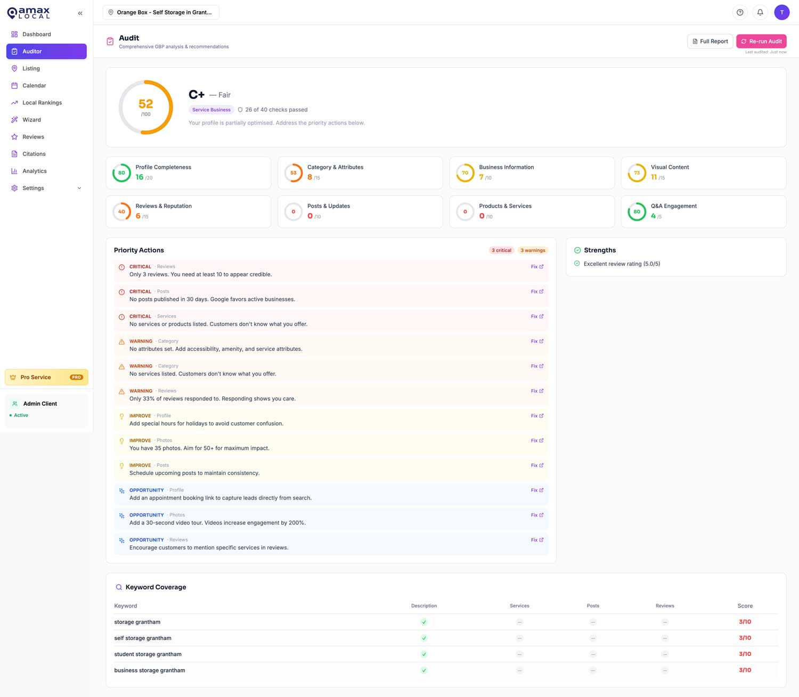Open Reviews from the sidebar

pyautogui.click(x=46, y=137)
